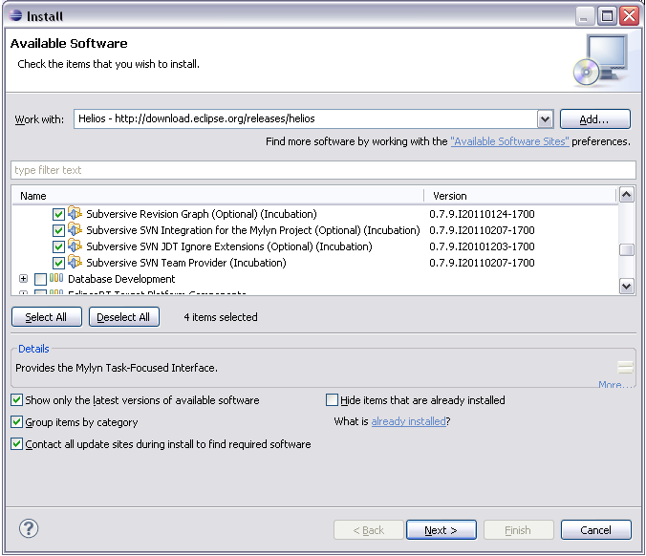Click the Name column header
Viewport: 646px width, 556px height.
[x=218, y=196]
